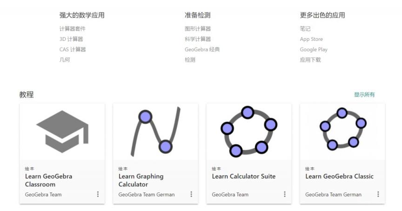
Task: Open the CAS 计算器 link
Action: click(73, 49)
